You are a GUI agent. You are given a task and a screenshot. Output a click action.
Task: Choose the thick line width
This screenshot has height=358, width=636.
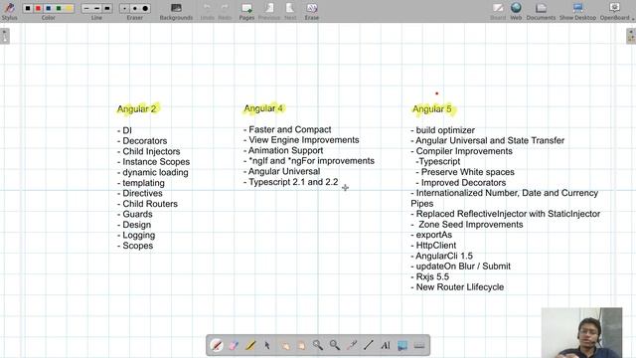pyautogui.click(x=107, y=8)
